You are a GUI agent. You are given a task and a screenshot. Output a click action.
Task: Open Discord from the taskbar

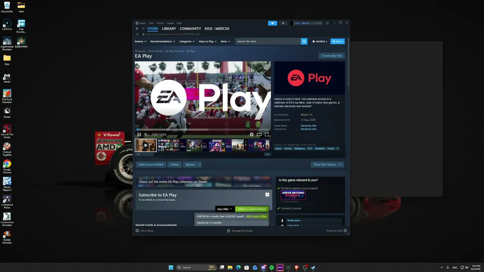[x=263, y=267]
